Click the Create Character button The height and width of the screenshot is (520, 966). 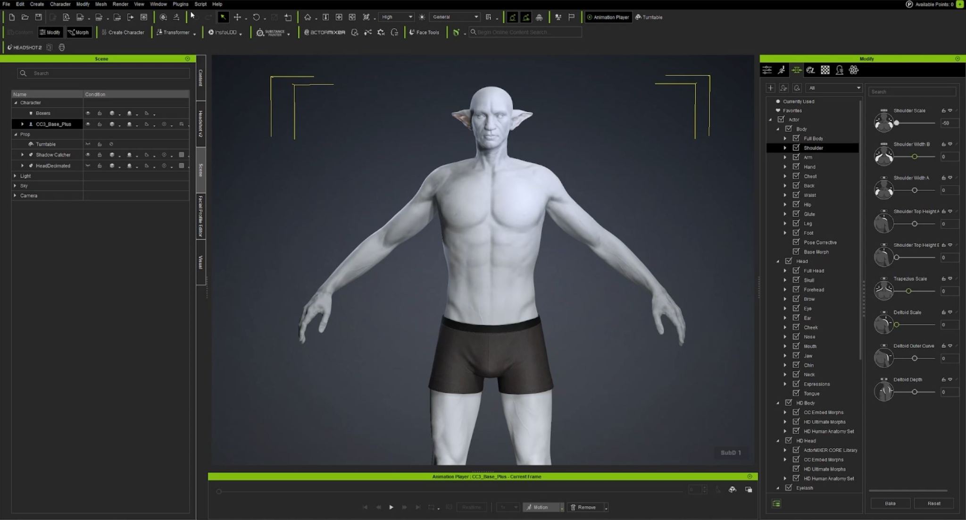(x=123, y=32)
